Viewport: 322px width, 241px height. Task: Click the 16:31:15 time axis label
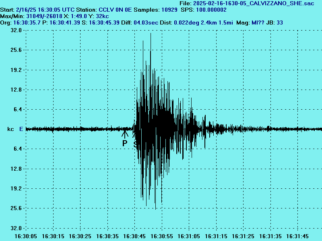pyautogui.click(x=217, y=236)
